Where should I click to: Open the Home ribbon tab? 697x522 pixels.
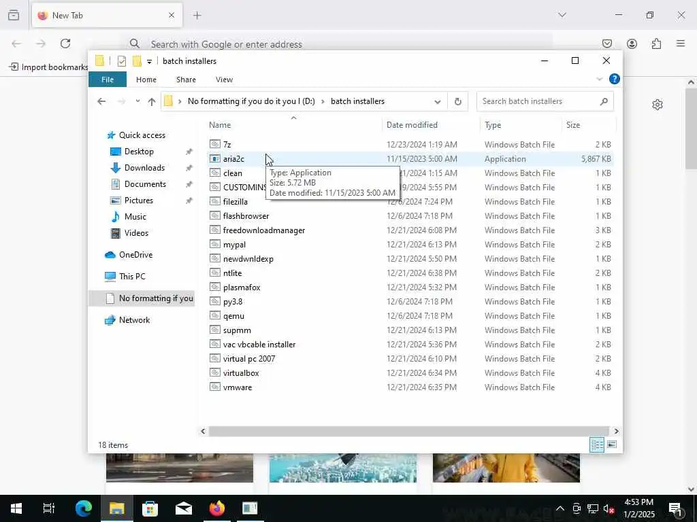(146, 80)
